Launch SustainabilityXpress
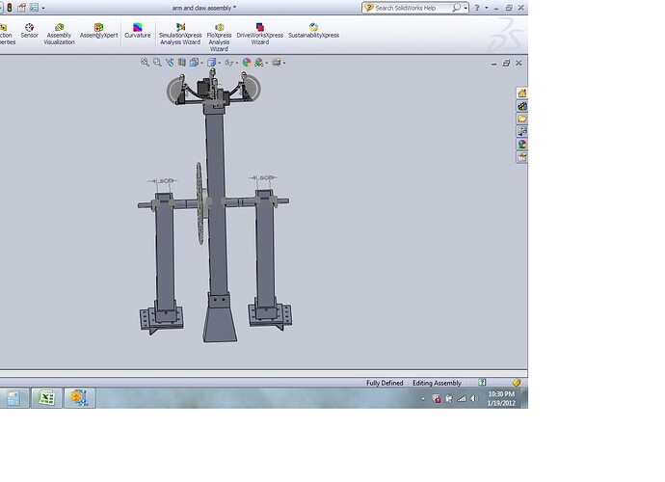 [313, 31]
